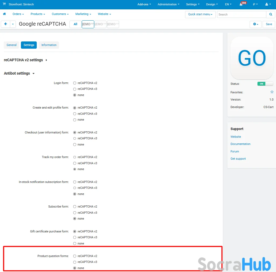Click into the Search input field
This screenshot has width=276, height=272.
coord(241,14)
